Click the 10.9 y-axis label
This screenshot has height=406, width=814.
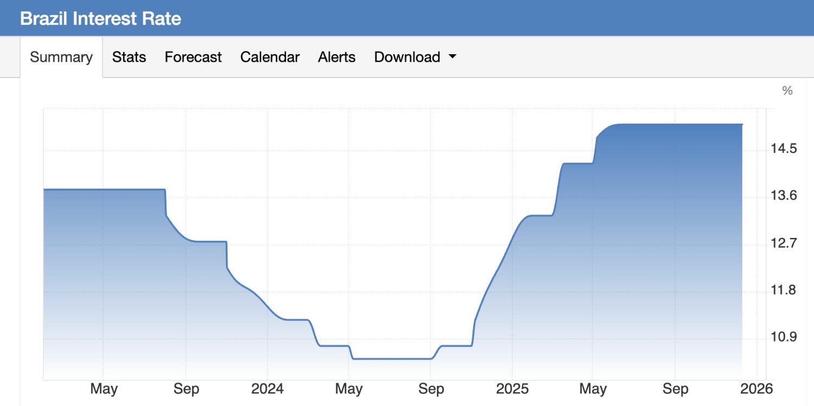coord(784,337)
